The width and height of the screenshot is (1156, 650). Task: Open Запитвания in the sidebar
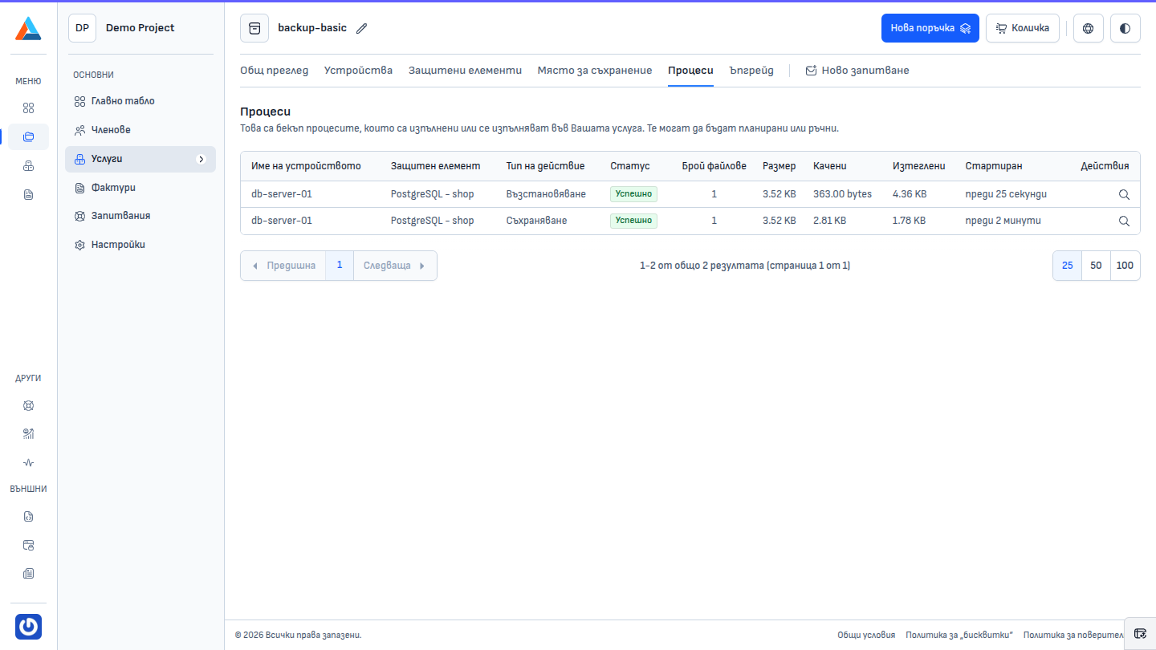(140, 216)
